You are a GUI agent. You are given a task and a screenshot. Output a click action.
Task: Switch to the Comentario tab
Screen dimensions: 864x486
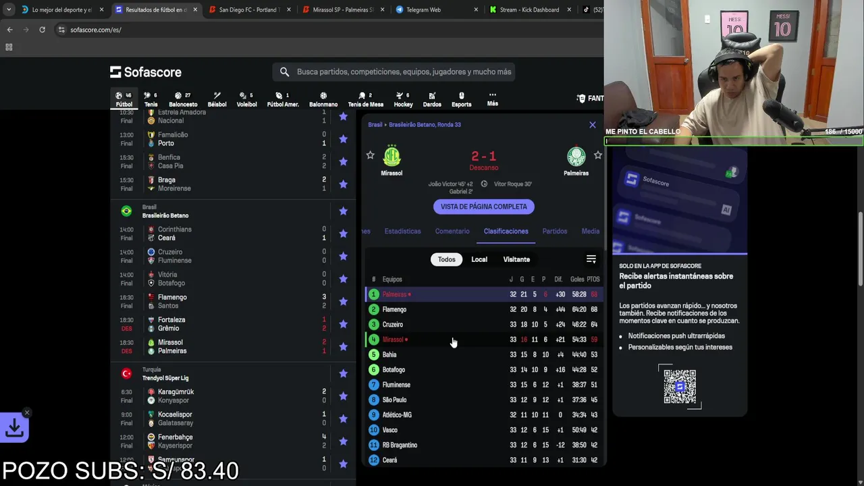click(x=452, y=231)
